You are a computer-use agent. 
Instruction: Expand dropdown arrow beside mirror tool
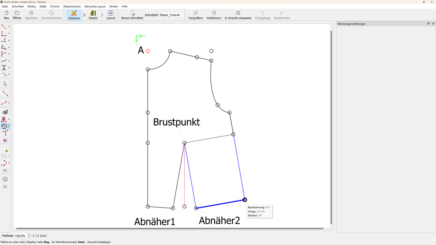9,119
